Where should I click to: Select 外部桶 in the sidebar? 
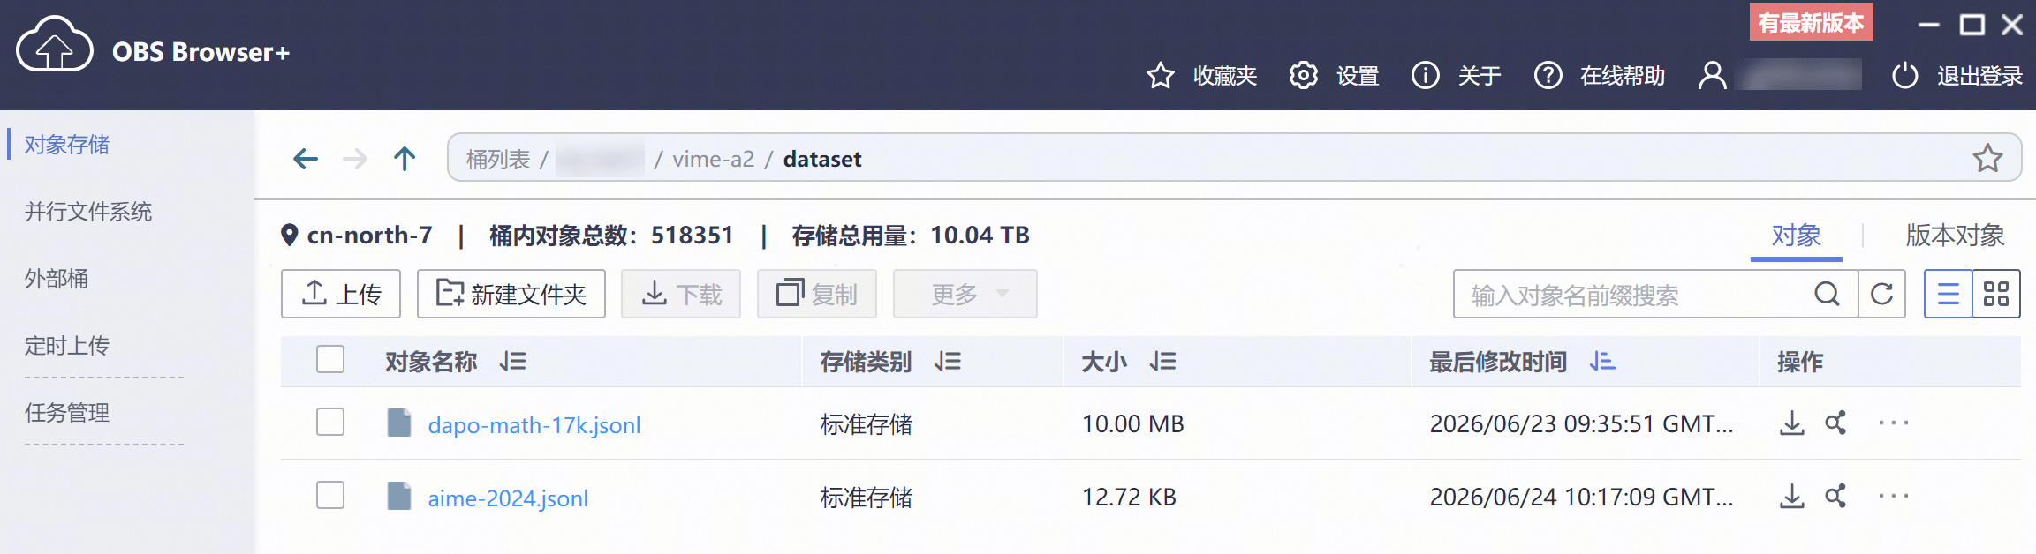[57, 279]
